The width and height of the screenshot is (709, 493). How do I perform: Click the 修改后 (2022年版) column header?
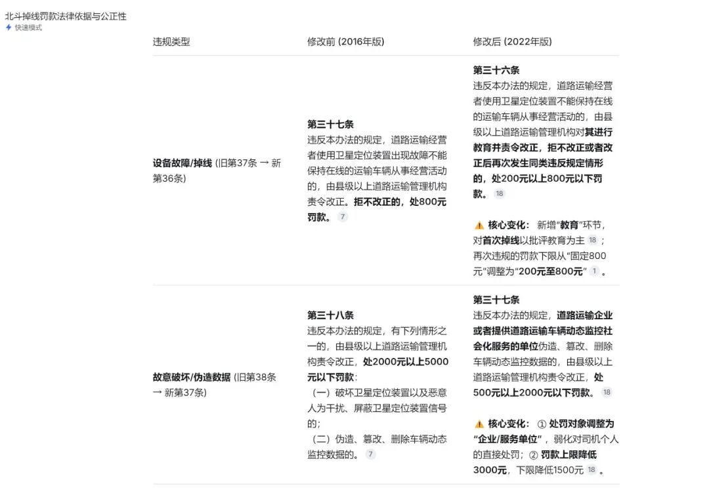[512, 42]
